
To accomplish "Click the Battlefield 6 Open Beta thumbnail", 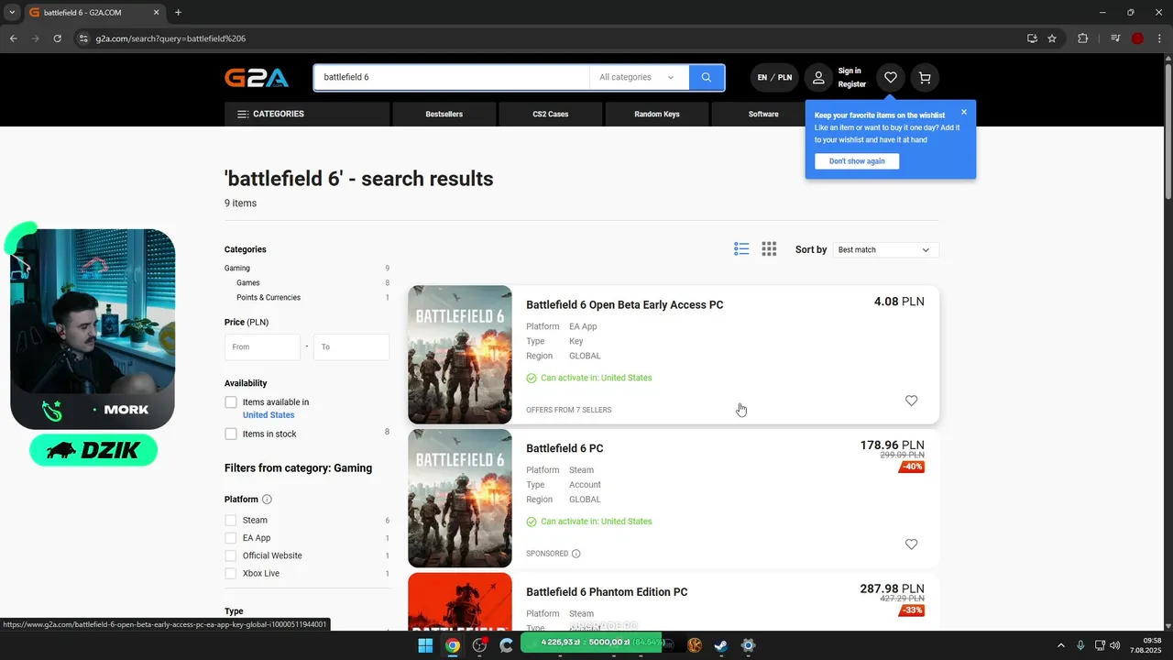I will [x=460, y=355].
